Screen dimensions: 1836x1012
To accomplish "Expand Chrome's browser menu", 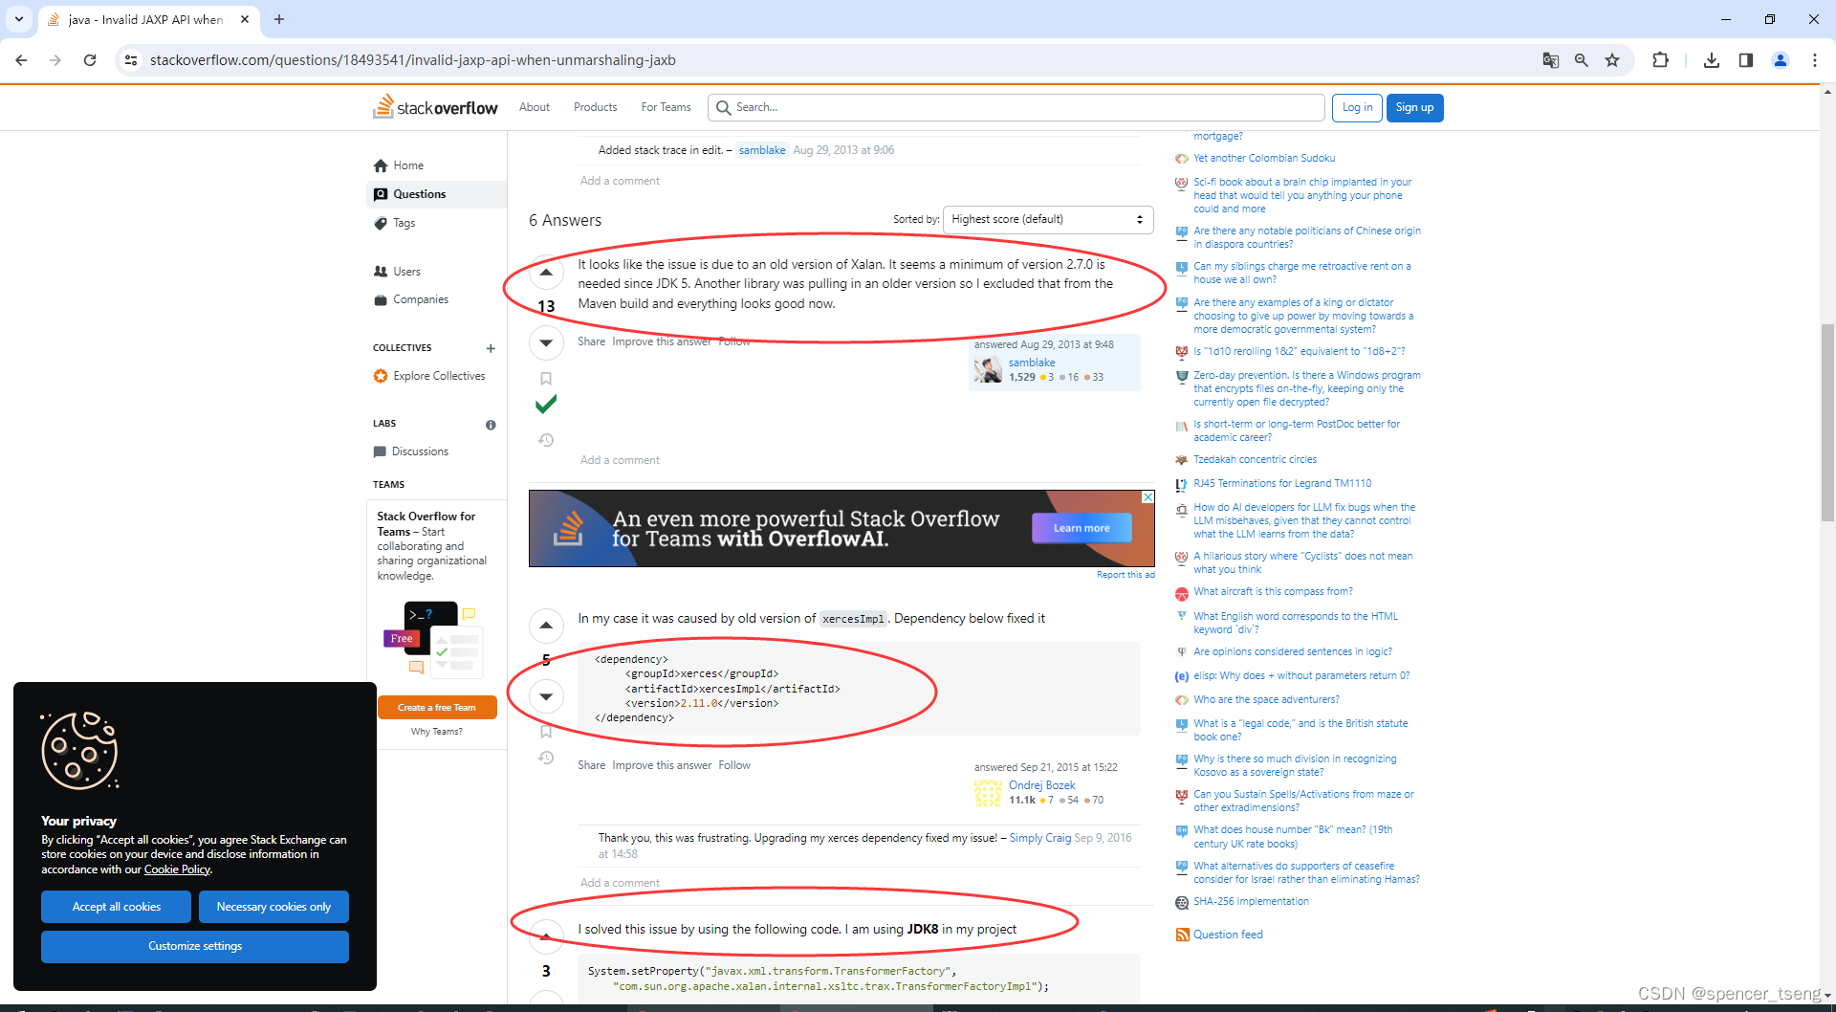I will tap(1815, 59).
